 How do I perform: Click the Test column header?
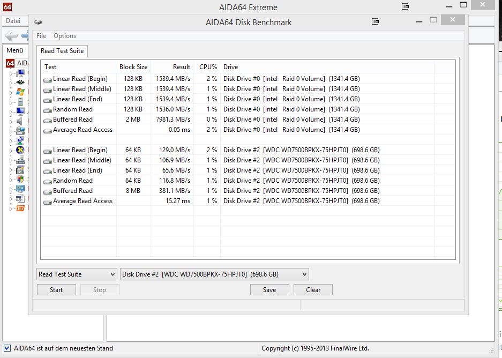[78, 67]
